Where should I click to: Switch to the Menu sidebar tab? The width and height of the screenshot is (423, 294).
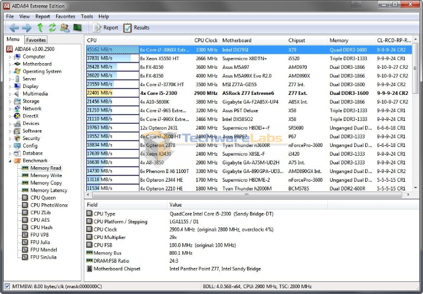pos(13,39)
